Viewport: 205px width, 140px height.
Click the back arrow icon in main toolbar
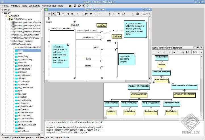point(88,6)
